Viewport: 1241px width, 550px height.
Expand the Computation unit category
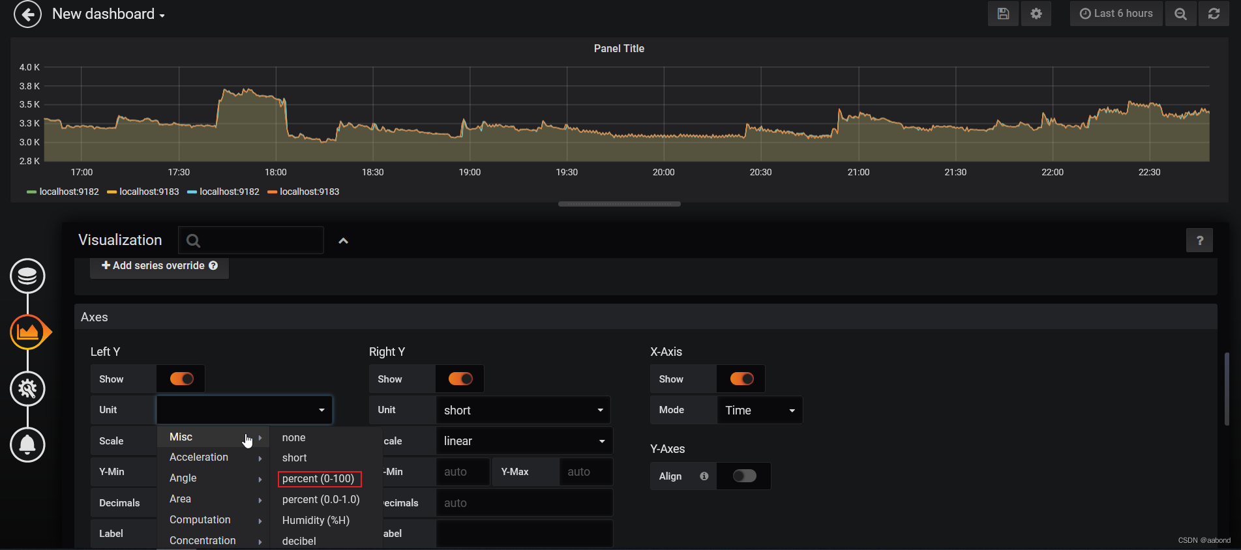click(214, 520)
